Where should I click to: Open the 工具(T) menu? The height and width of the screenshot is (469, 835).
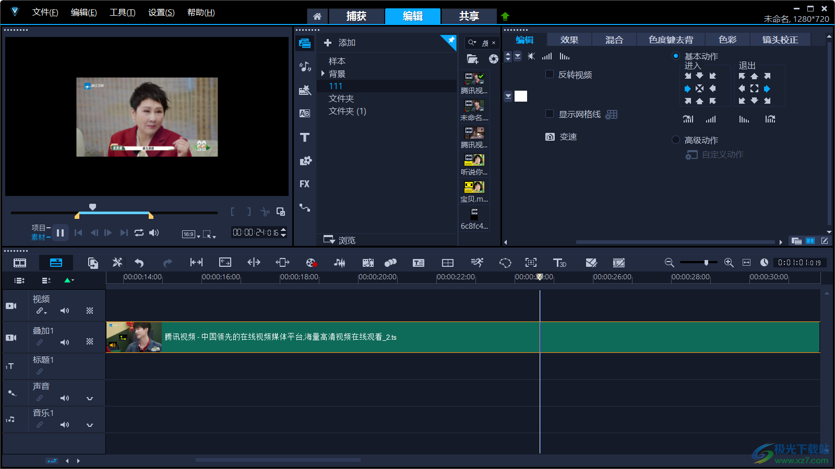[122, 13]
